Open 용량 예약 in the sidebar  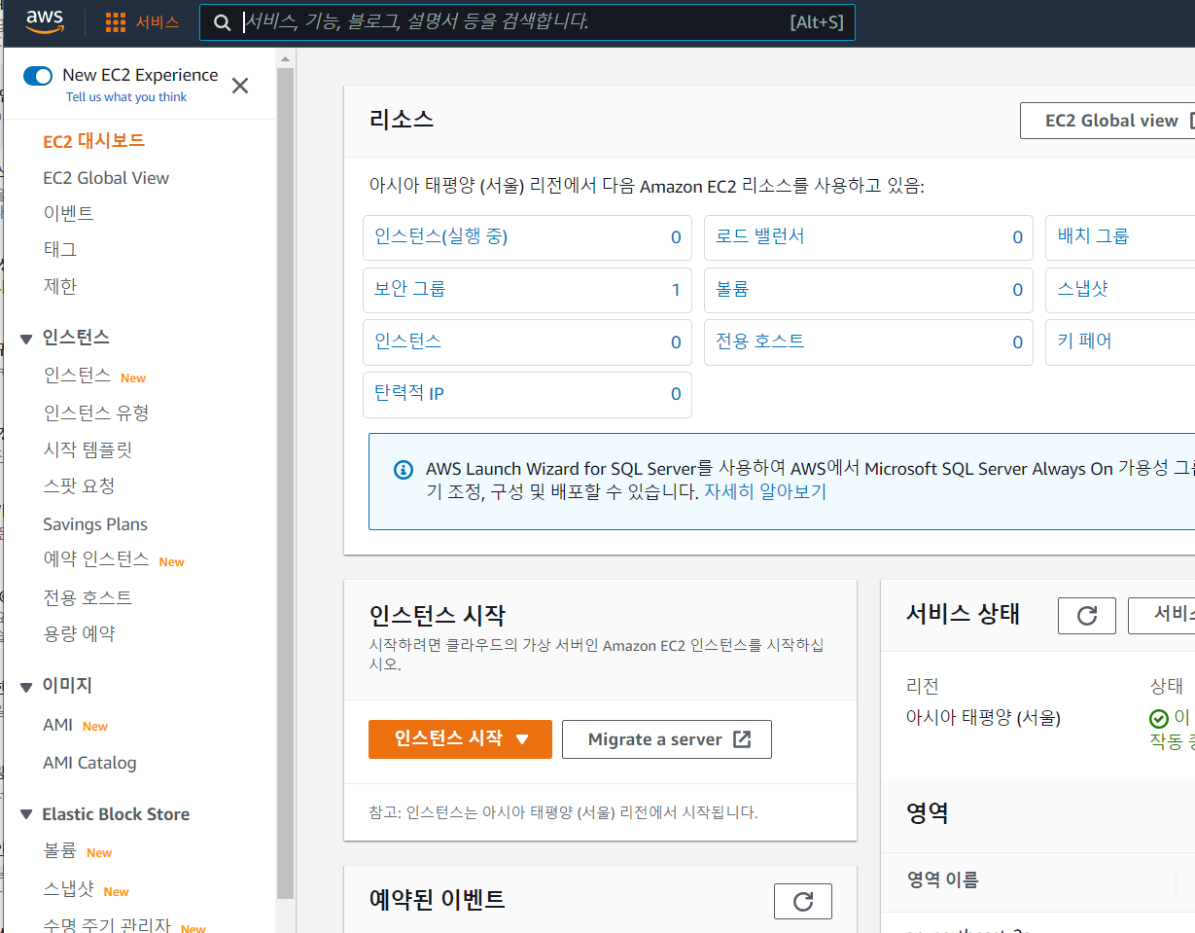(x=79, y=633)
